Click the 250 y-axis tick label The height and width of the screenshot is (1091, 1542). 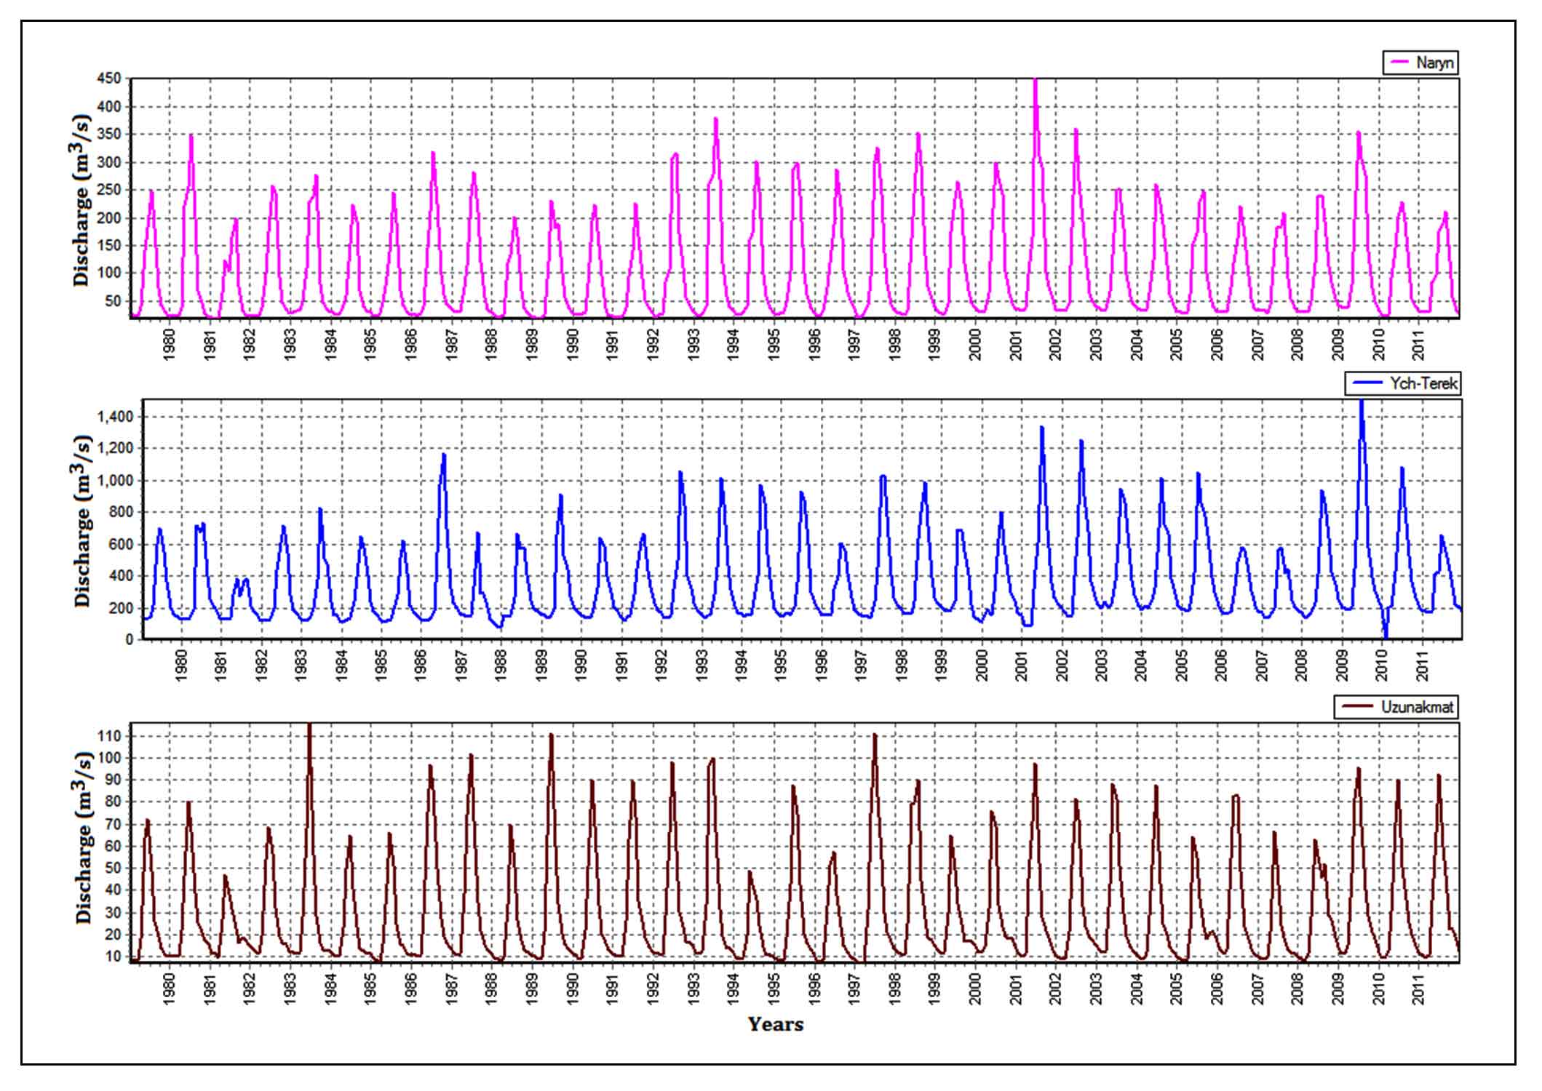(108, 190)
